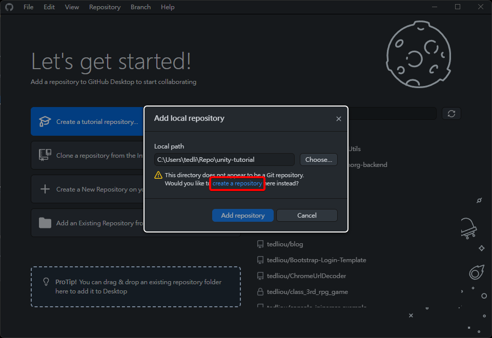Click the Local path input field
492x338 pixels.
coord(224,160)
